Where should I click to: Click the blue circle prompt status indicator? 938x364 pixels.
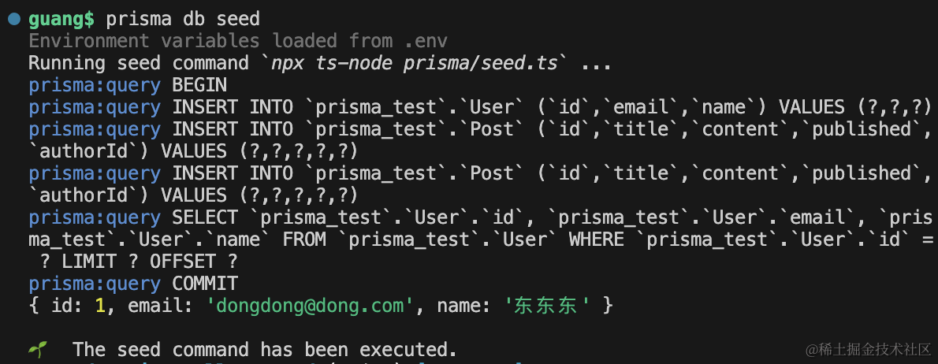point(13,19)
